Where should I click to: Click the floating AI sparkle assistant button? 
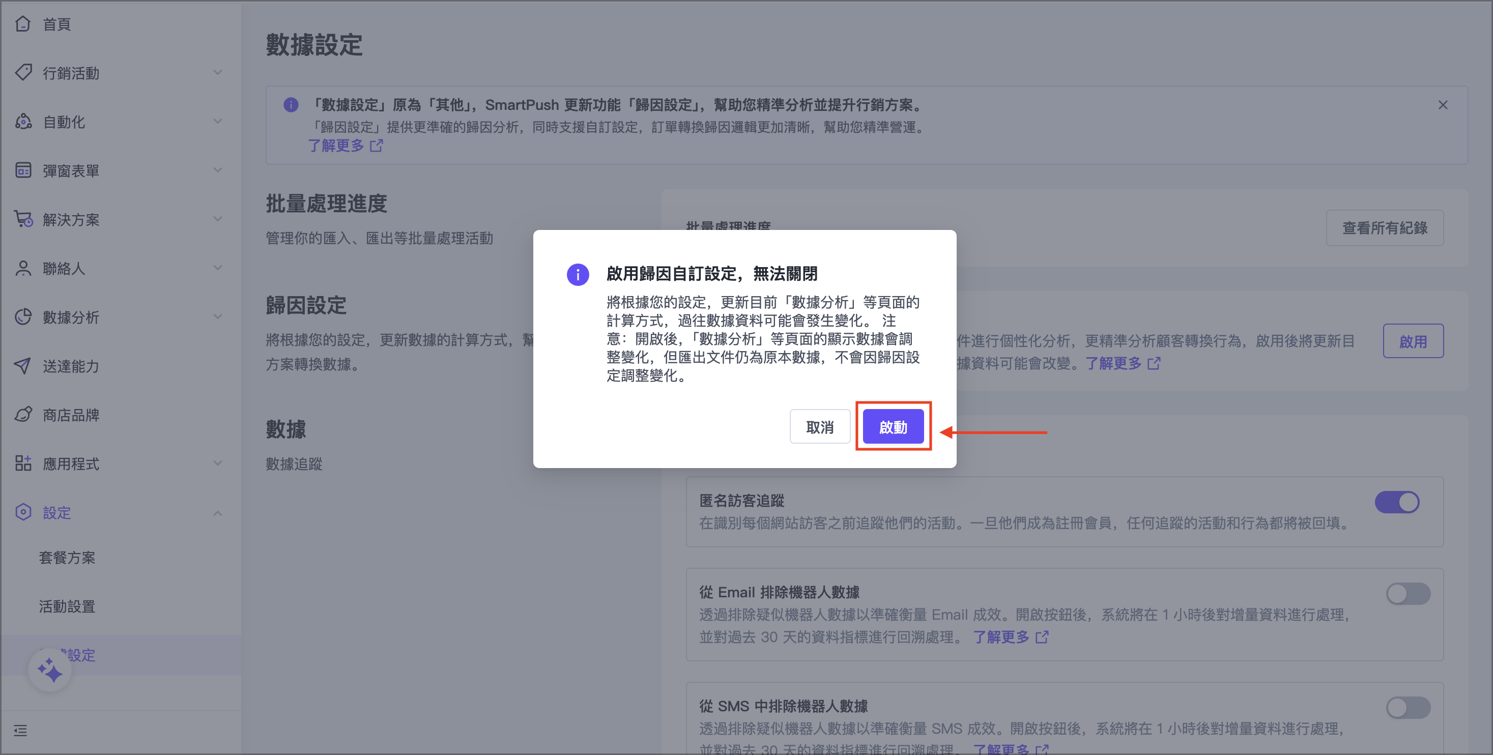50,671
